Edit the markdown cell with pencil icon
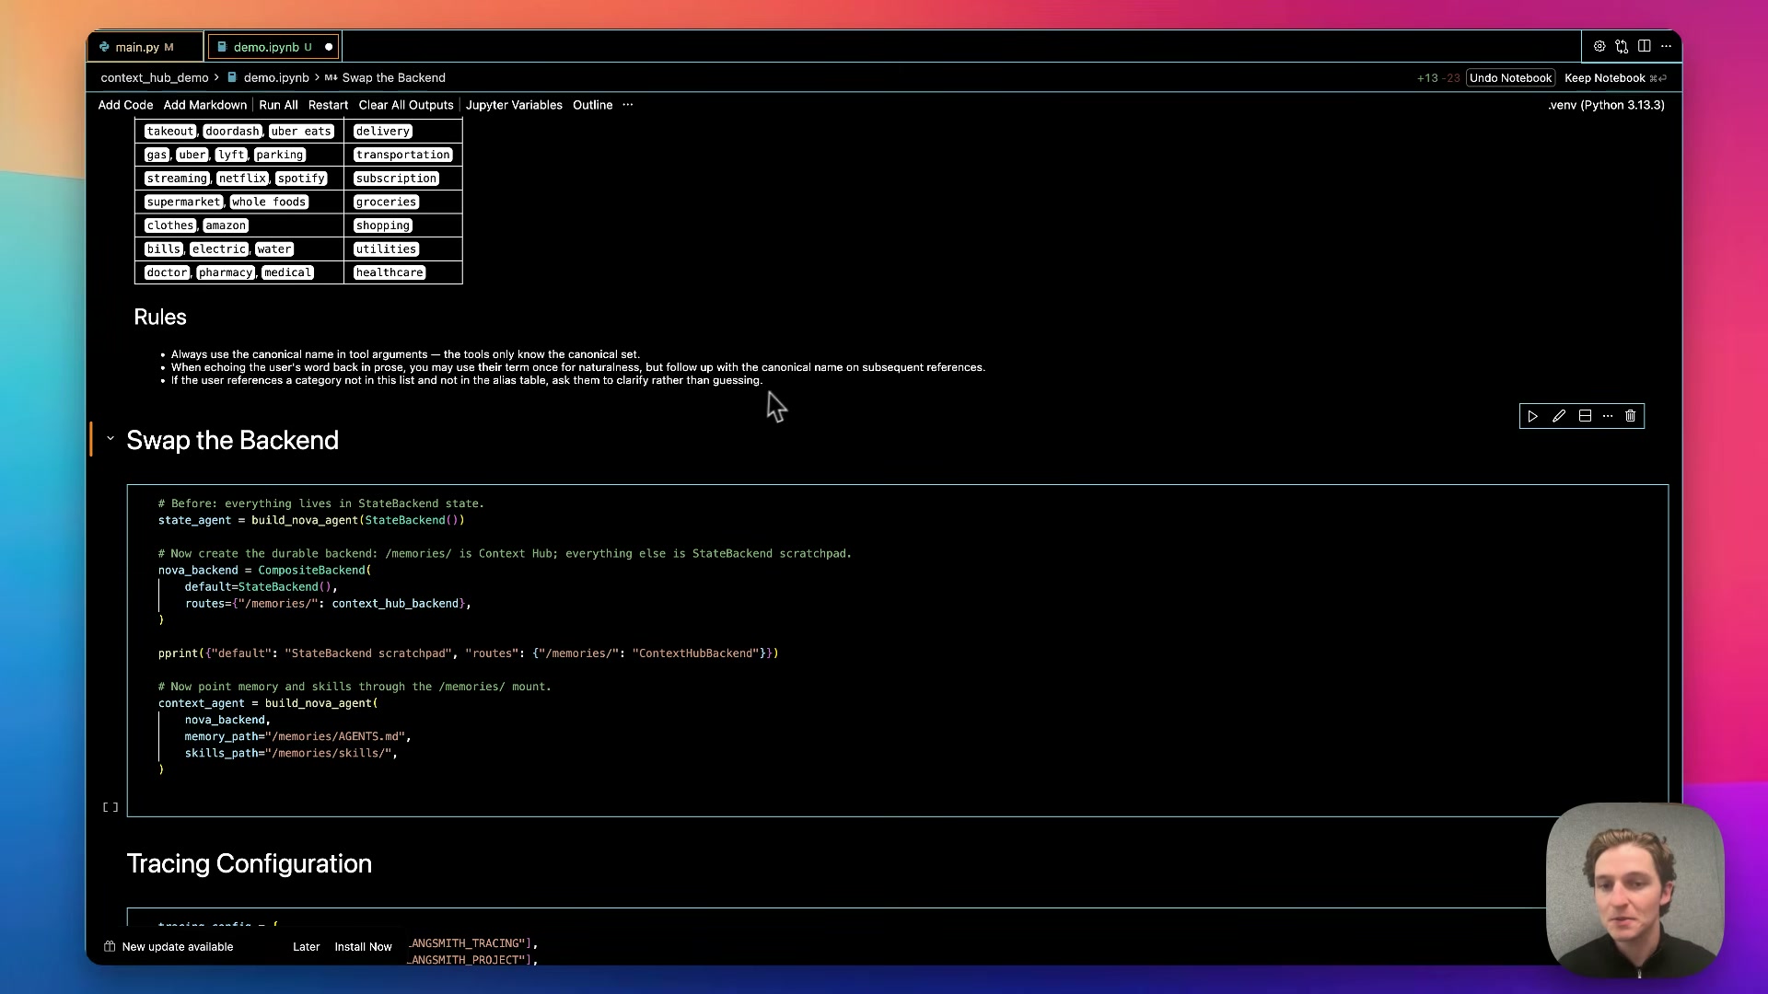Image resolution: width=1768 pixels, height=994 pixels. 1558,416
